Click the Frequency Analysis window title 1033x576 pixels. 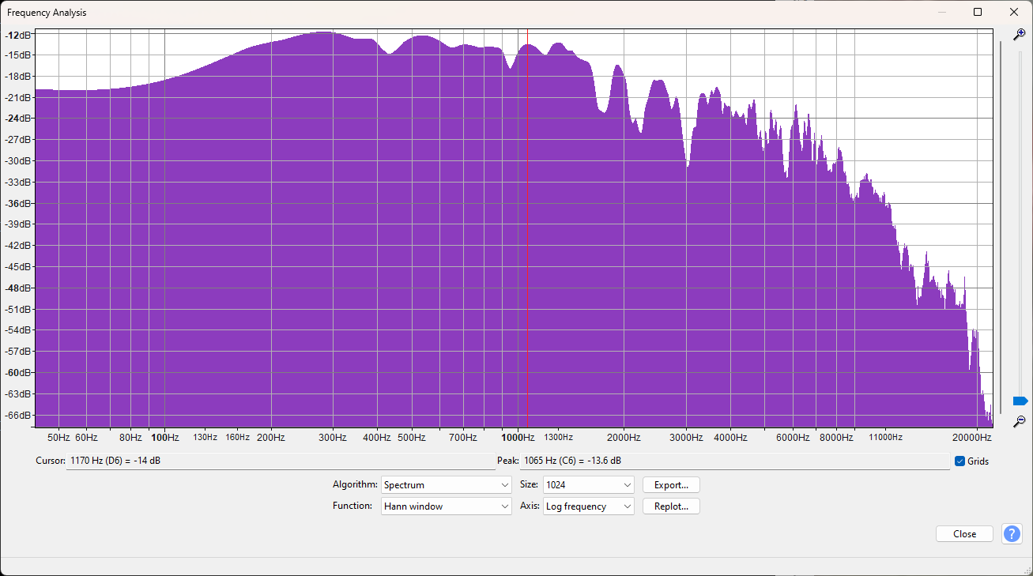click(47, 13)
